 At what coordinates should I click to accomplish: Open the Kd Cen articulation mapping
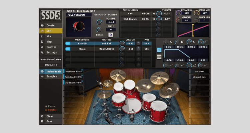click(146, 14)
